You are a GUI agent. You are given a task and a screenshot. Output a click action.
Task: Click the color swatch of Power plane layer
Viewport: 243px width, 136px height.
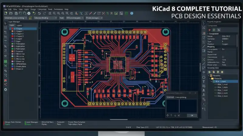pos(12,66)
